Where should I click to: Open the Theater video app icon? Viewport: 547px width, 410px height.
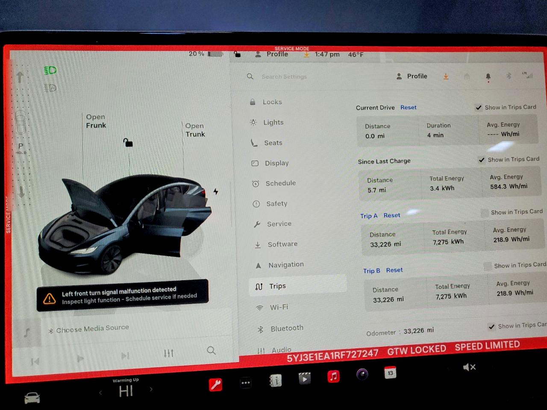point(304,378)
